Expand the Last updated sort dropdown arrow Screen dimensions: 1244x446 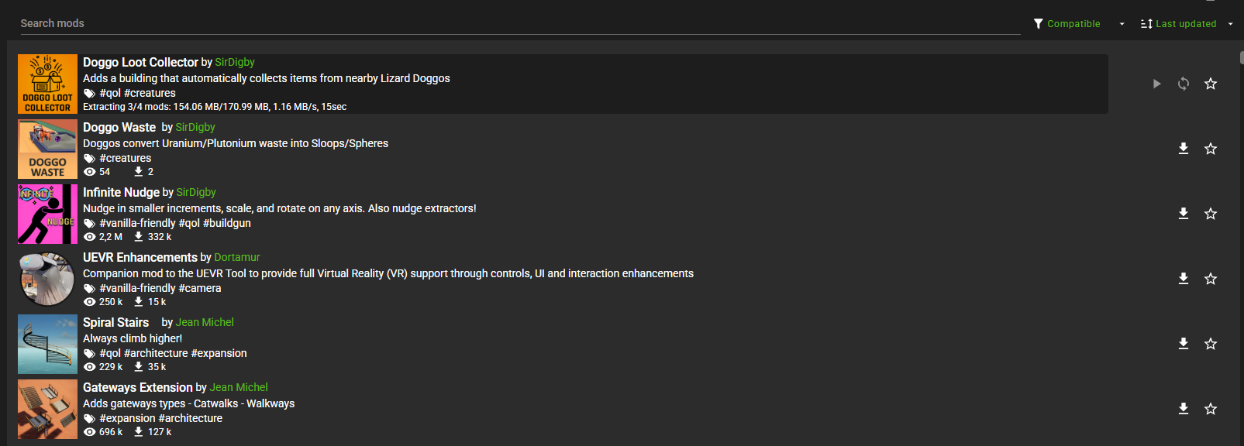pos(1230,24)
